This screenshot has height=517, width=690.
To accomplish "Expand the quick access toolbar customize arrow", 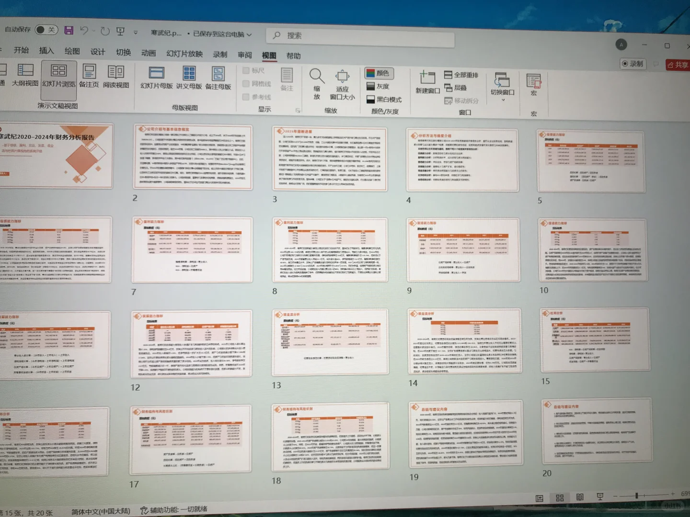I will [x=136, y=33].
